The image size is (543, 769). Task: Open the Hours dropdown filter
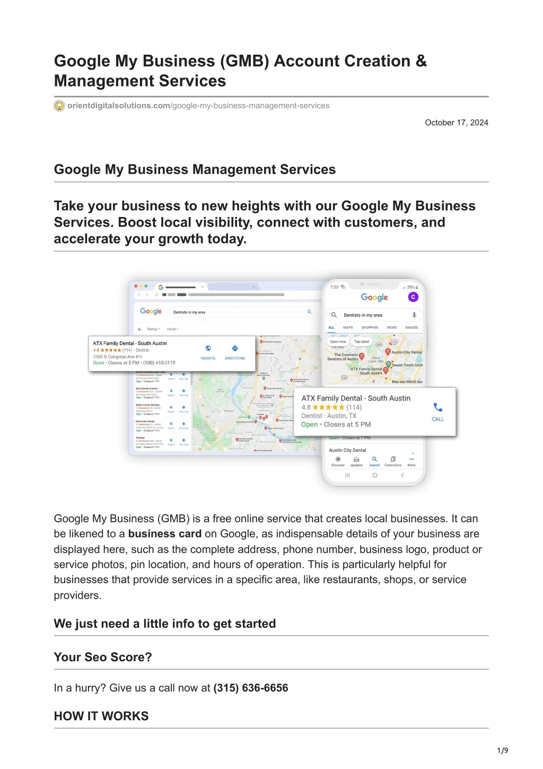pyautogui.click(x=172, y=329)
